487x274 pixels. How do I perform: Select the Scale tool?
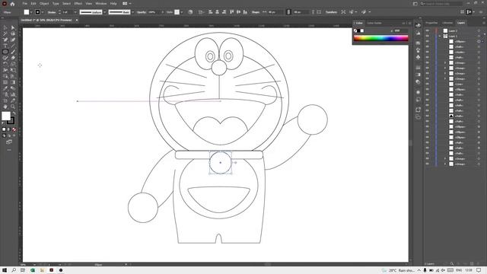tap(13, 64)
